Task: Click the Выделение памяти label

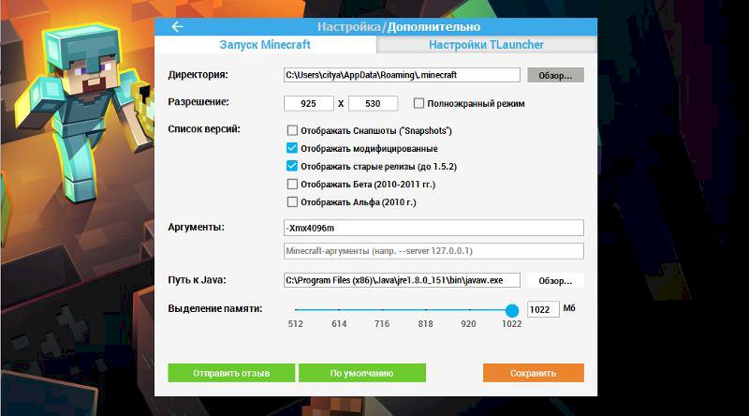Action: pyautogui.click(x=215, y=309)
